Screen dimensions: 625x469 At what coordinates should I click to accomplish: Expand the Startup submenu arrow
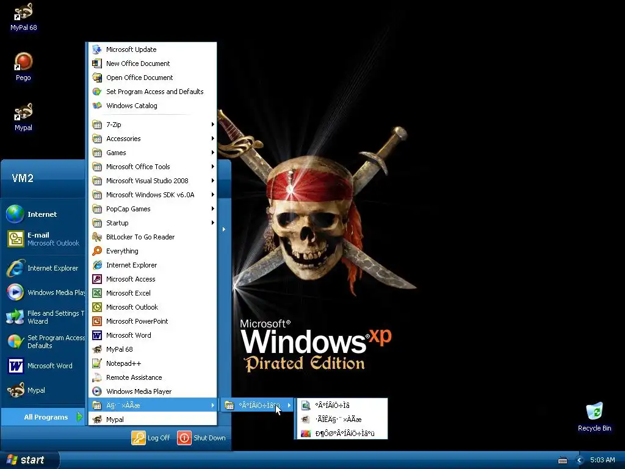213,222
